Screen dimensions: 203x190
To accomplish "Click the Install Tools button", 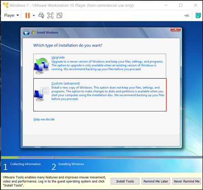I will pos(125,181).
